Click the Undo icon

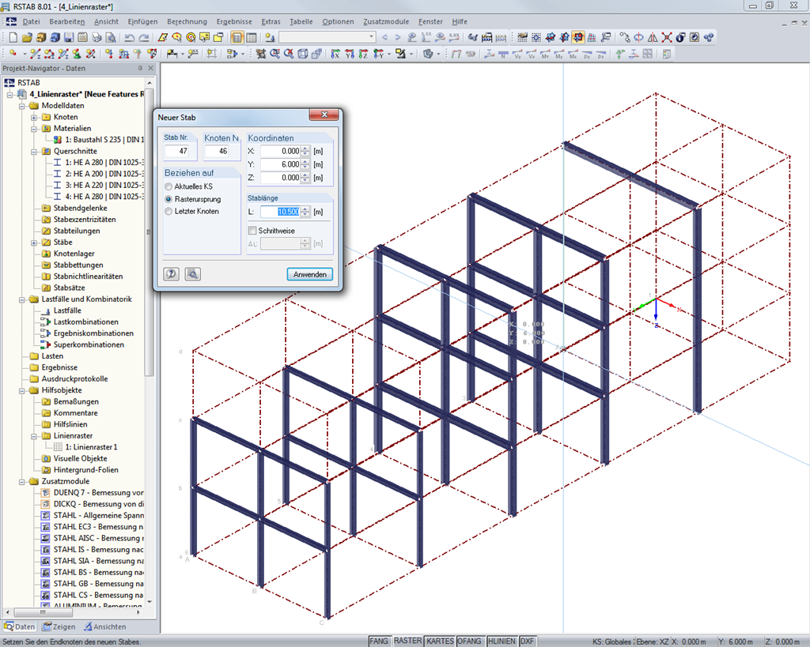tap(128, 38)
